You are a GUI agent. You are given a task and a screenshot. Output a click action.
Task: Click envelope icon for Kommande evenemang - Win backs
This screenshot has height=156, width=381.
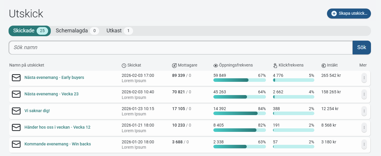16,144
